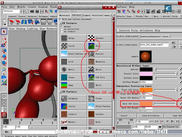Click the Front SSS Radius field

pyautogui.click(x=146, y=98)
